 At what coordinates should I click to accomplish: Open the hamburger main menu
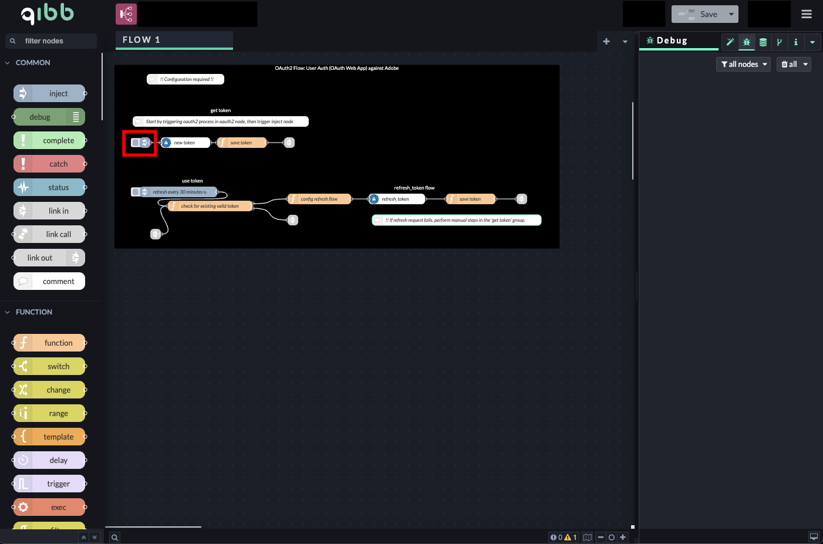pyautogui.click(x=807, y=14)
